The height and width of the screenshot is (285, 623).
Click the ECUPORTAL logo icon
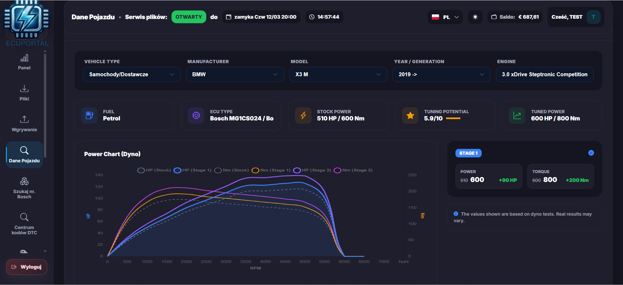[x=27, y=20]
